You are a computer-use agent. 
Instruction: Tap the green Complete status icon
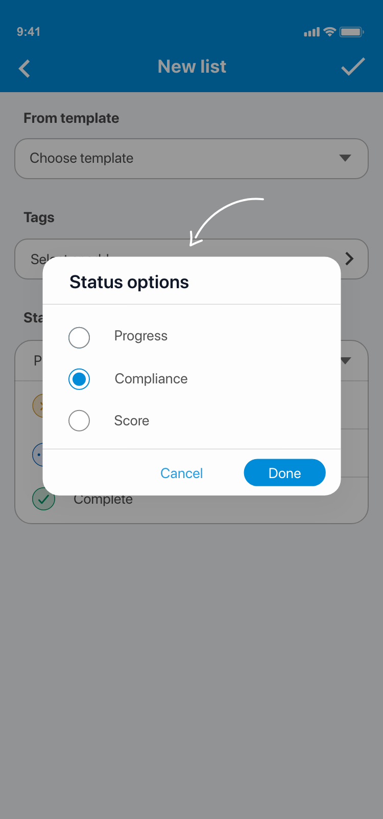[x=43, y=499]
